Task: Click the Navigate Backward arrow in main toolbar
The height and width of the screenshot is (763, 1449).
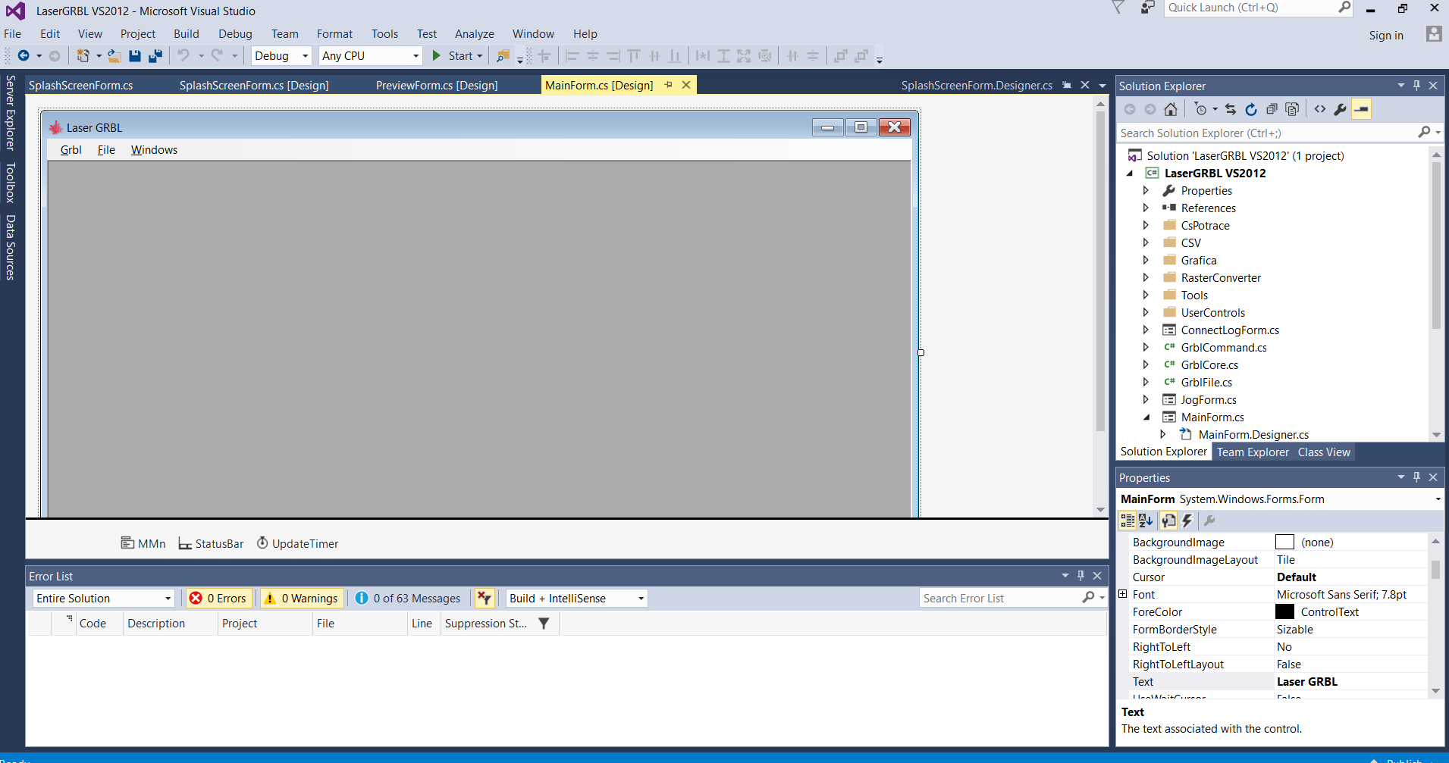Action: [x=24, y=56]
